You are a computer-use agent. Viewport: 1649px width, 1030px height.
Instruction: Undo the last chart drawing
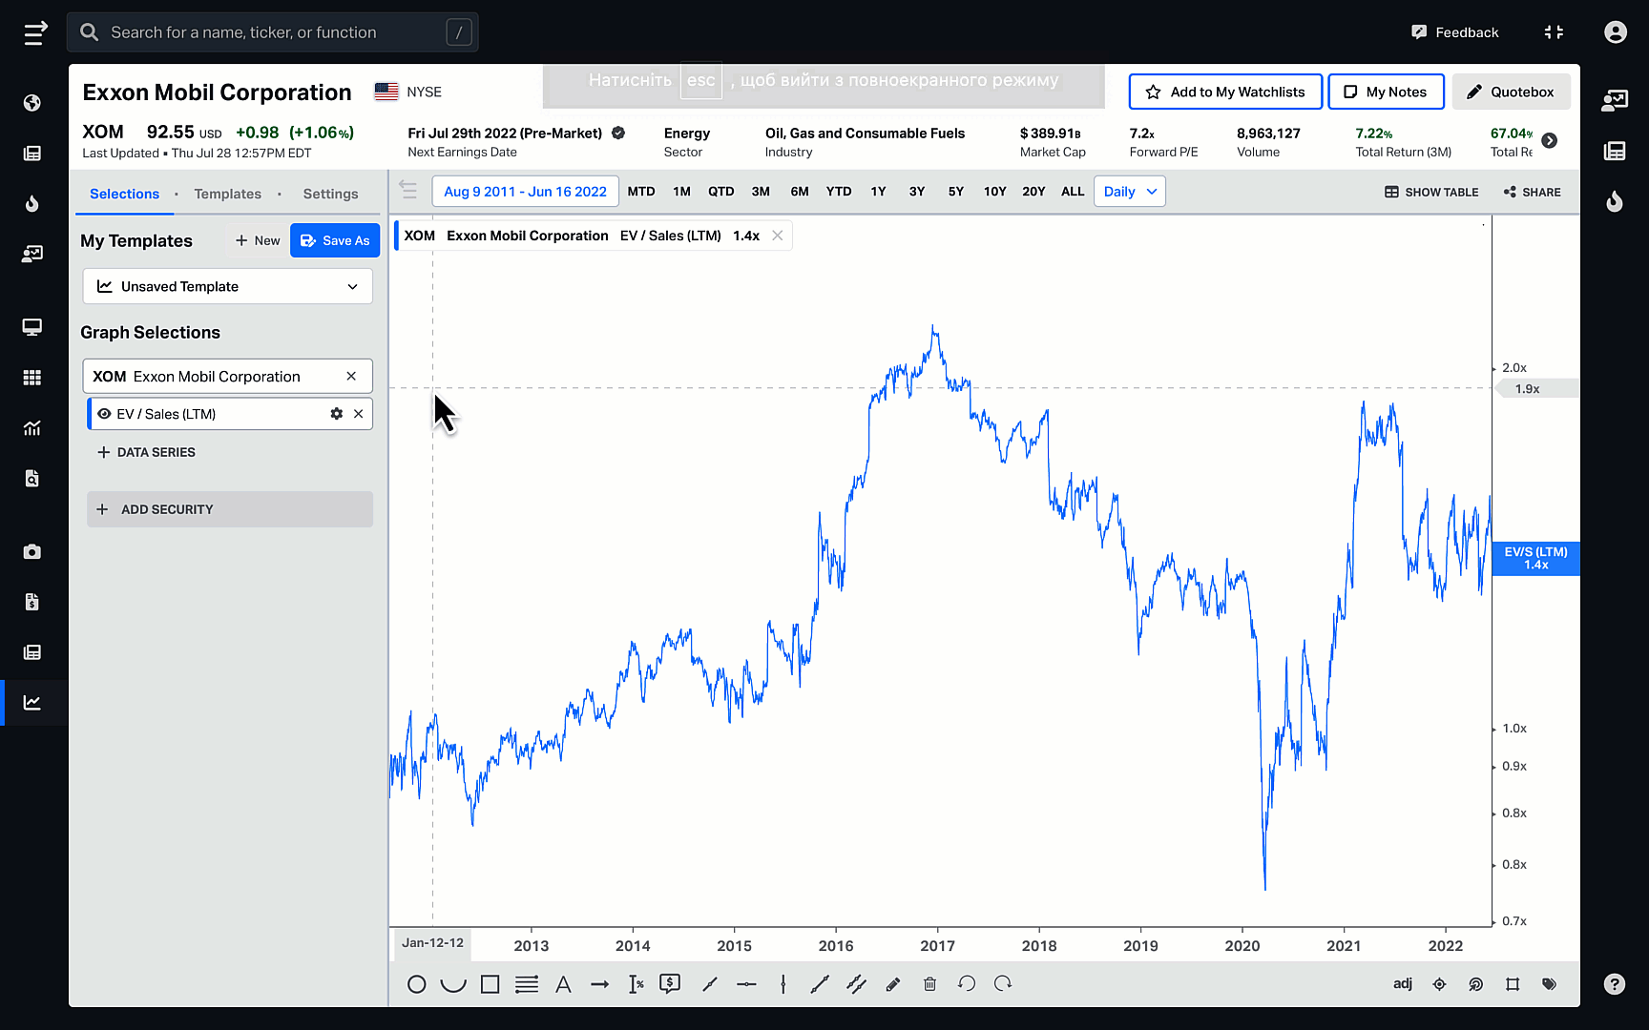click(x=967, y=983)
